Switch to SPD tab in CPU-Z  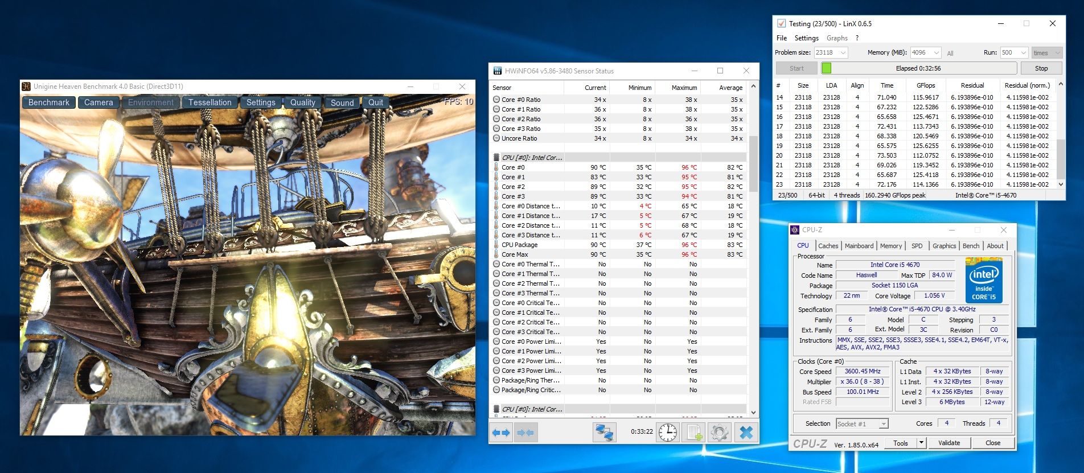[917, 246]
